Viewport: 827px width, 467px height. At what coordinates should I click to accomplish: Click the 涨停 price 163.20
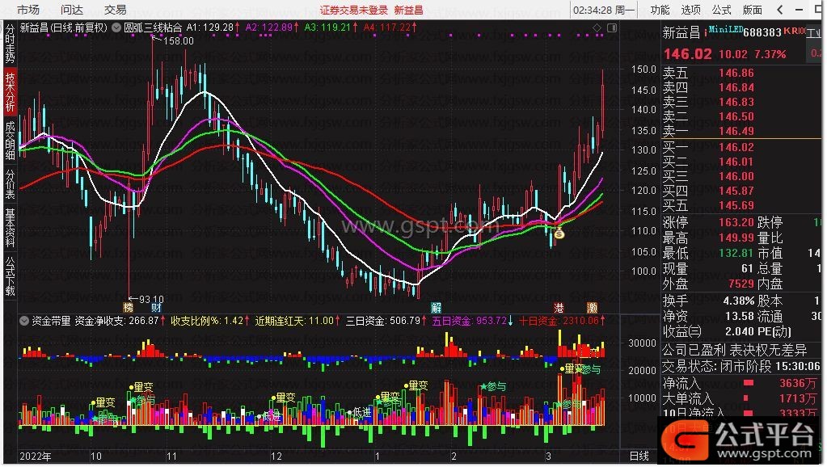736,222
